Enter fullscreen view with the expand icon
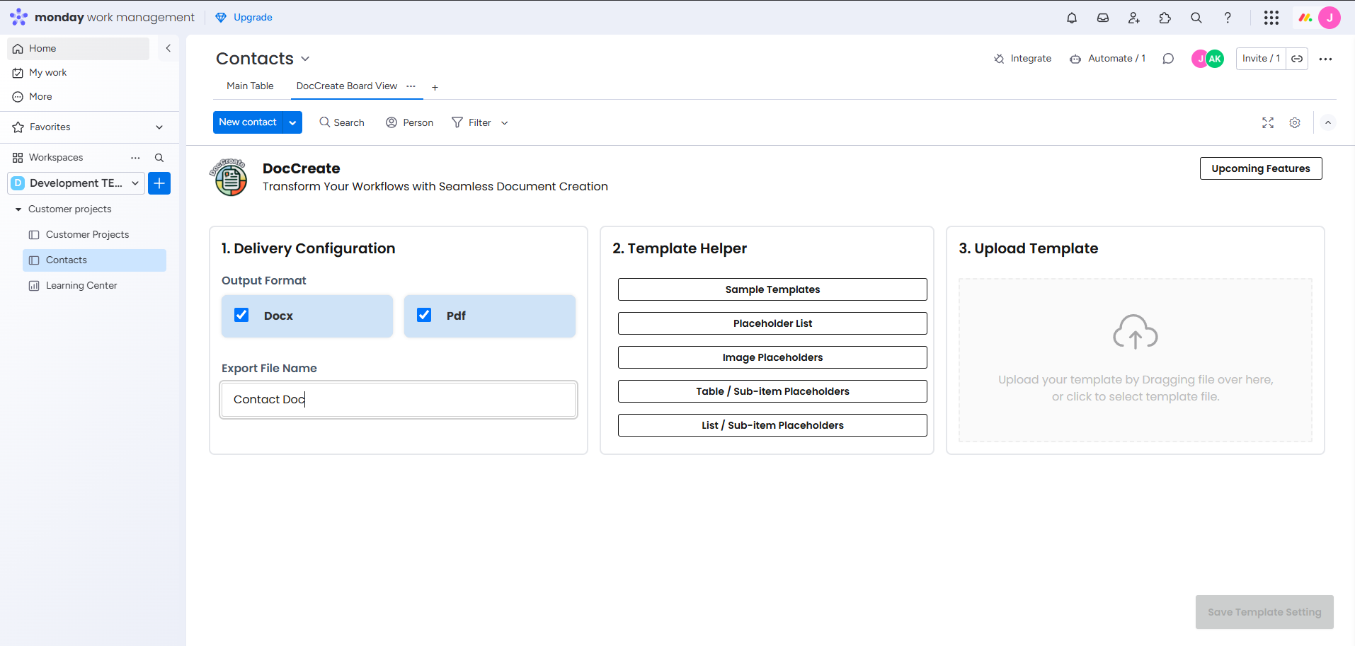Image resolution: width=1355 pixels, height=646 pixels. [1268, 122]
